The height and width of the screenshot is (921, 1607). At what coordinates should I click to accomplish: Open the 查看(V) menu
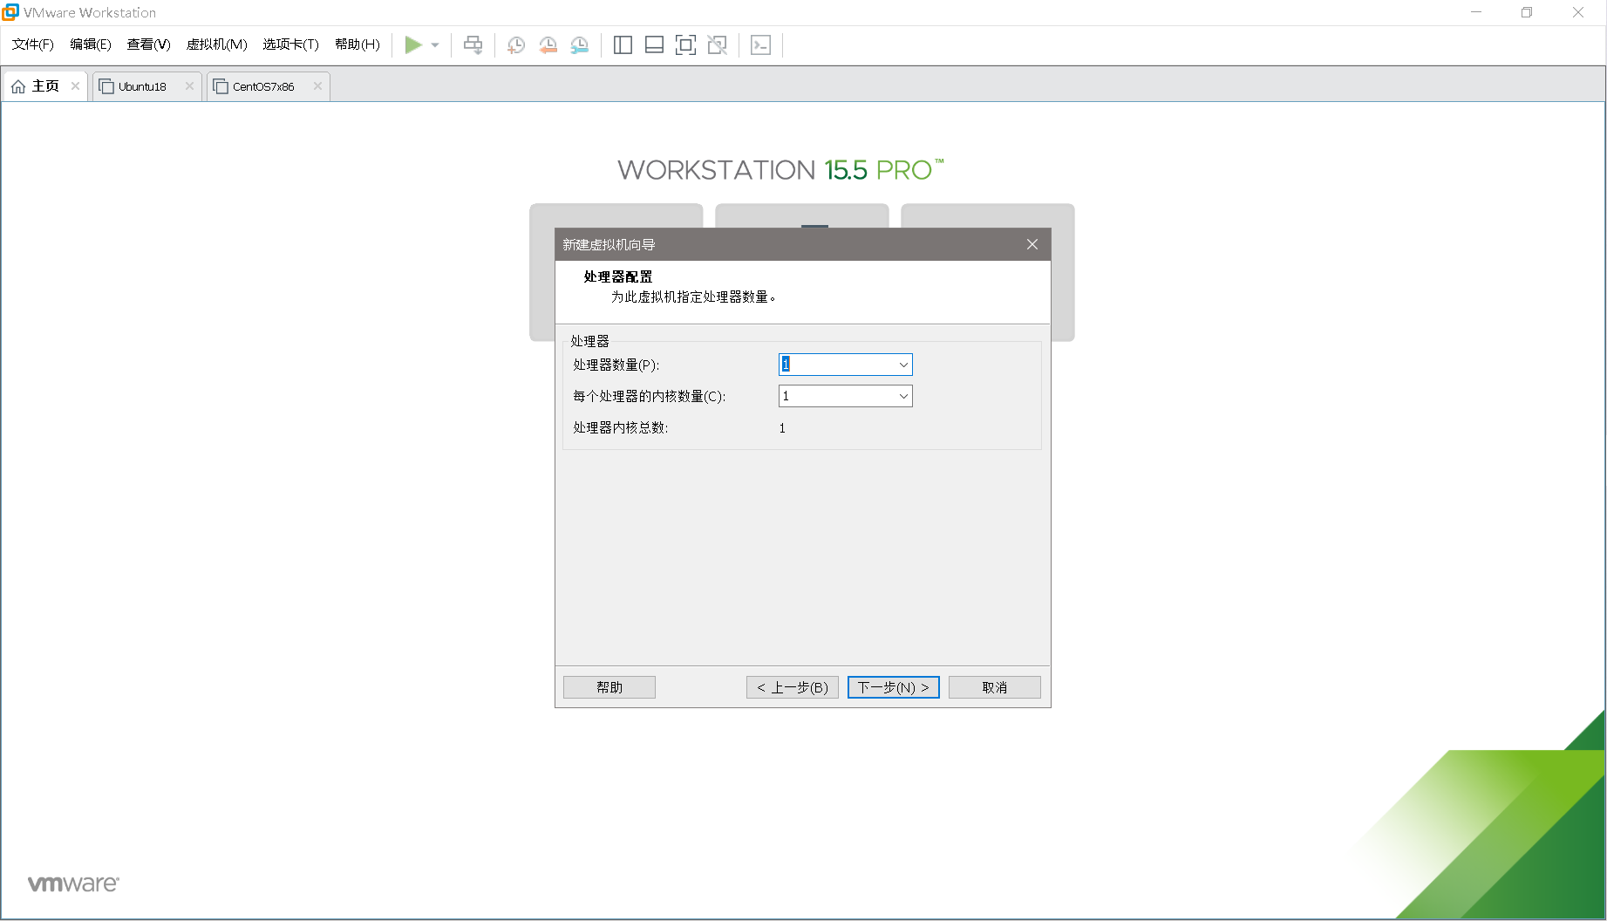(x=148, y=44)
